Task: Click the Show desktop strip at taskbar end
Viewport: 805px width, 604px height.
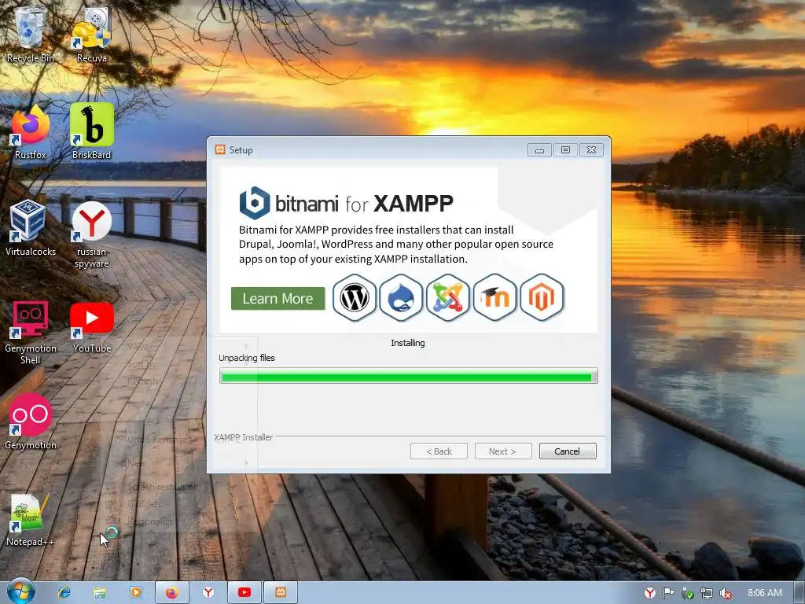Action: 799,593
